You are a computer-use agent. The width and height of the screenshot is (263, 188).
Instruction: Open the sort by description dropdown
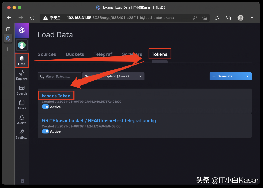(113, 76)
